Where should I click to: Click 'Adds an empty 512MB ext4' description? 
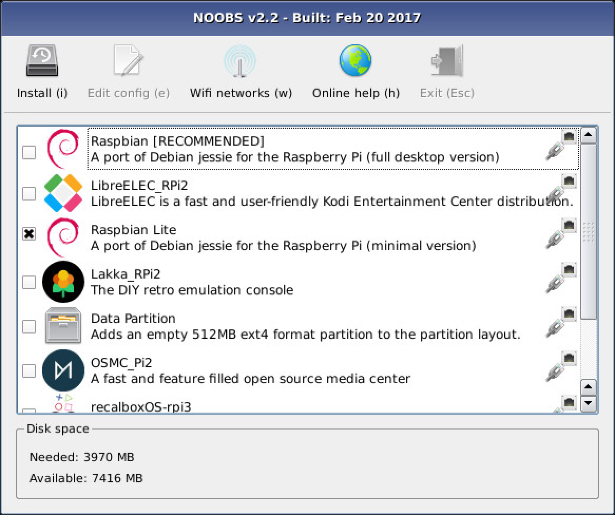pyautogui.click(x=305, y=335)
